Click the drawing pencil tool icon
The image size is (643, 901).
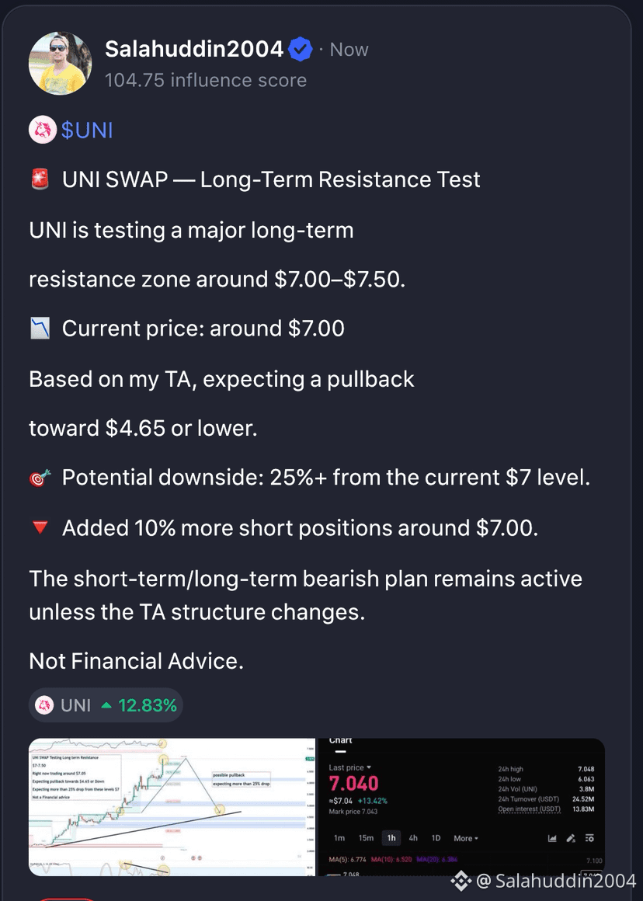click(571, 838)
